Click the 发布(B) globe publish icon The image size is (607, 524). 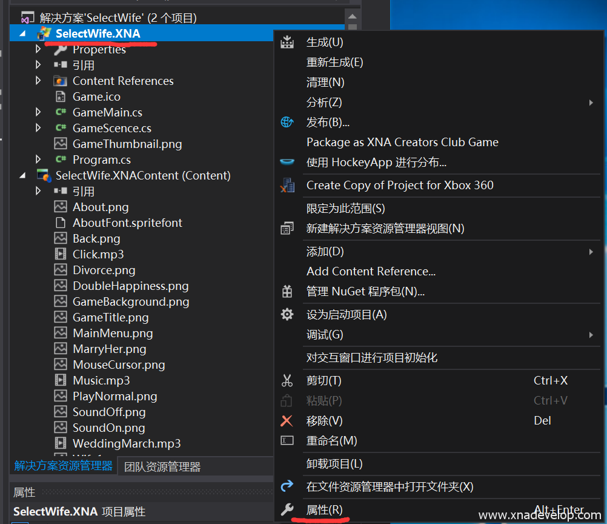(287, 123)
